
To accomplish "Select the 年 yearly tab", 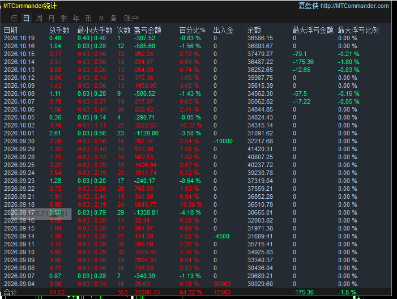I will pos(76,18).
